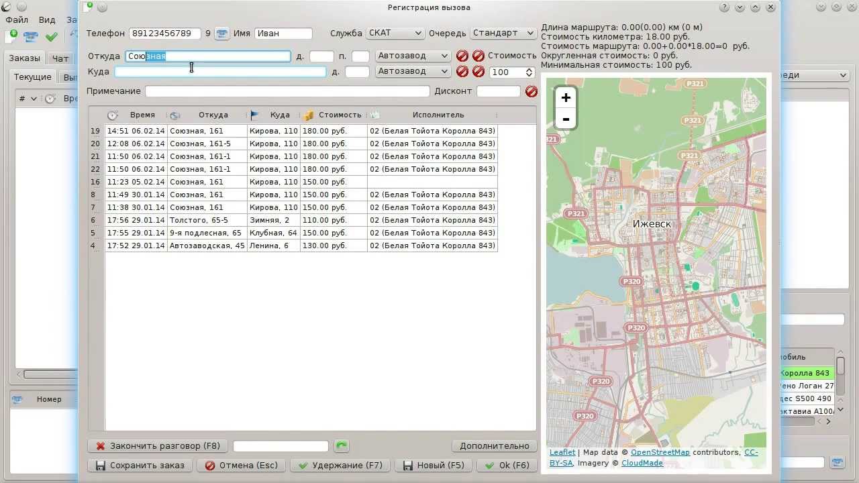Expand the Очередь dropdown set to Стандарт

502,33
